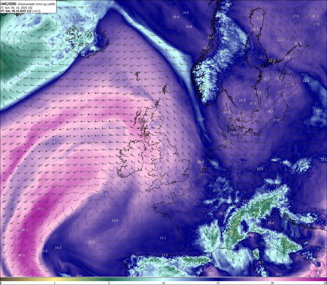This screenshot has height=285, width=327.
Task: Click the 12.4 value at the right edge
Action: [x=319, y=110]
